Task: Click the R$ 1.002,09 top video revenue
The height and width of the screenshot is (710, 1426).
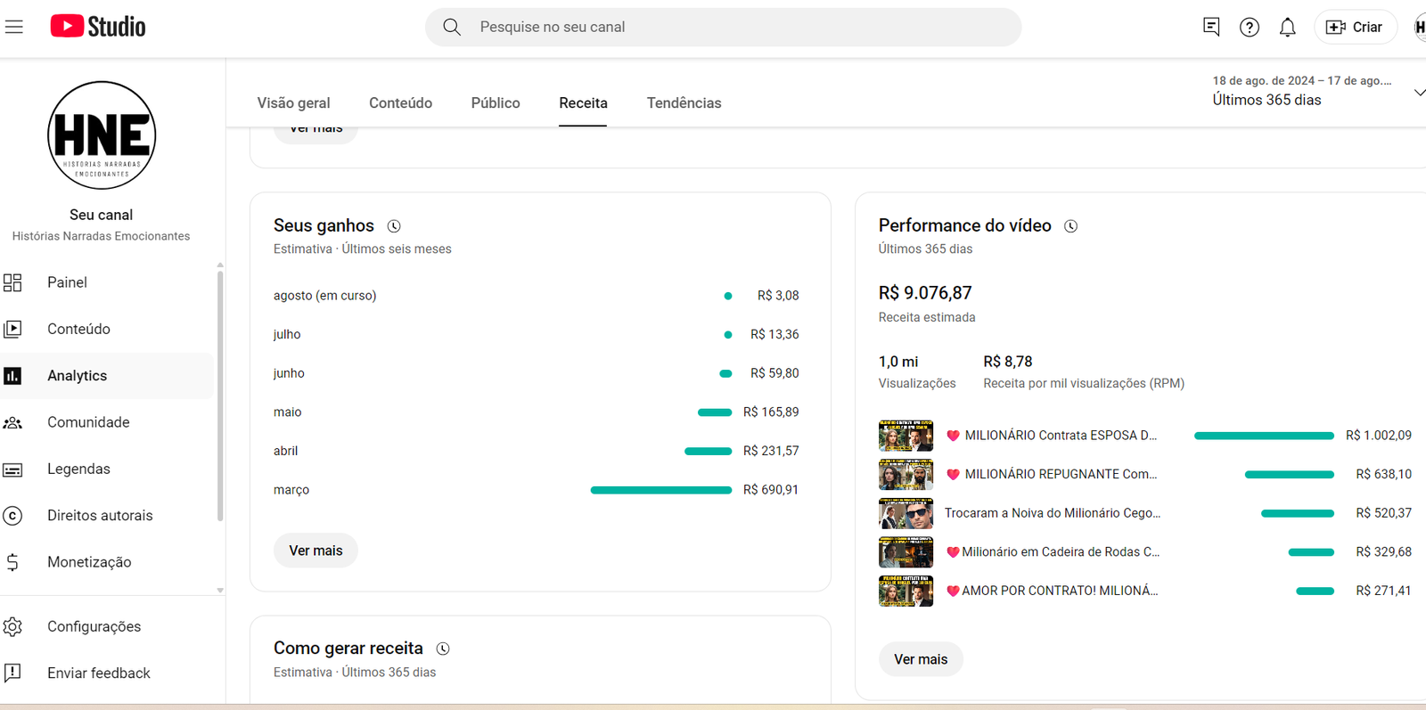Action: point(1379,436)
